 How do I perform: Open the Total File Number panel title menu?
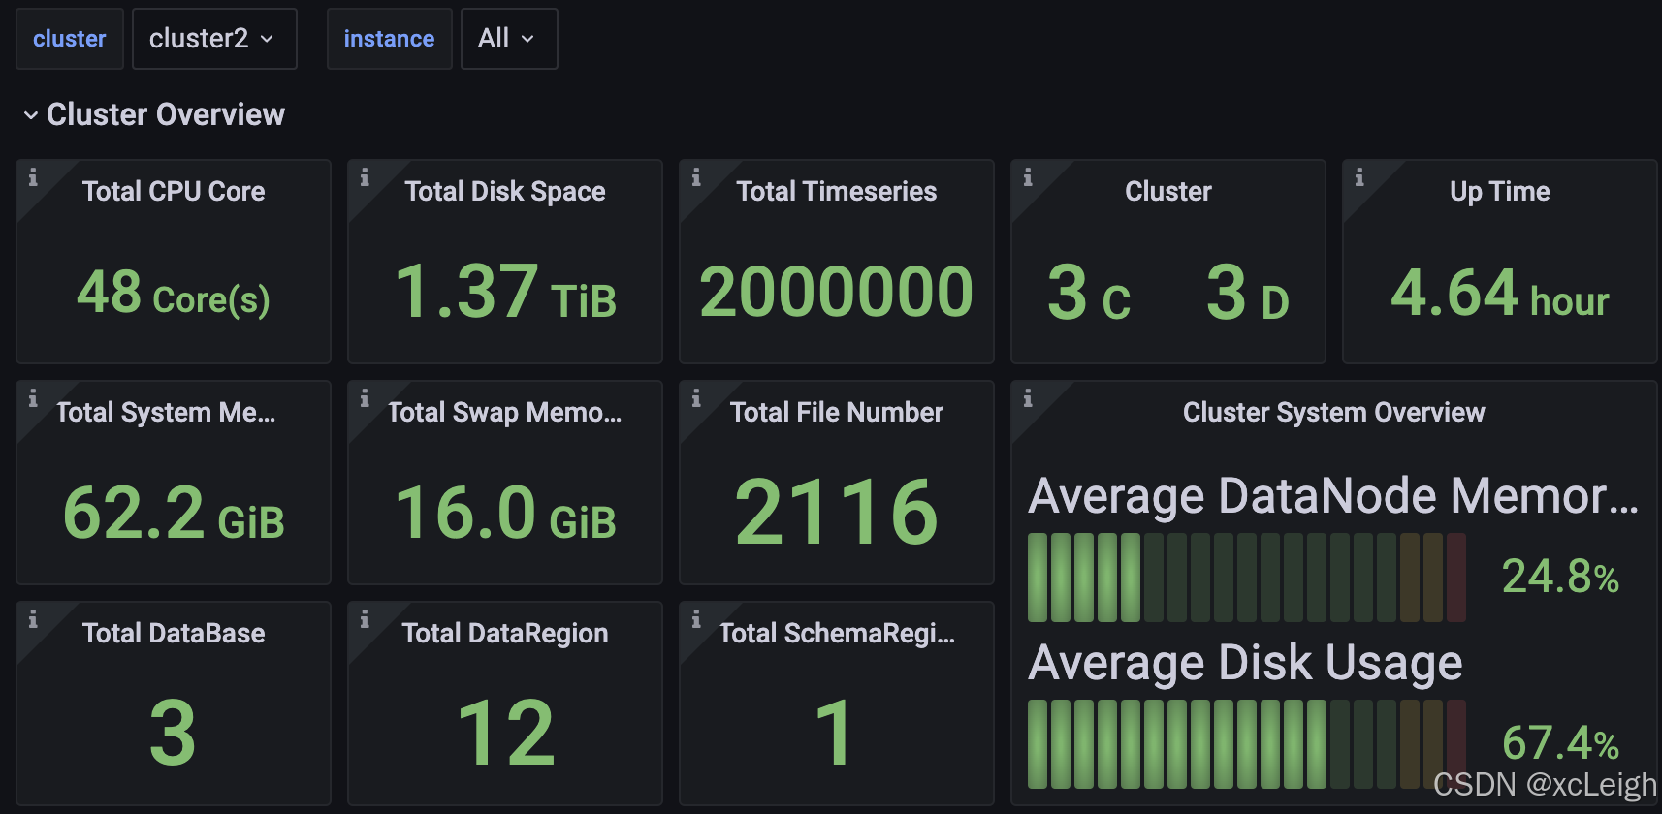(837, 413)
